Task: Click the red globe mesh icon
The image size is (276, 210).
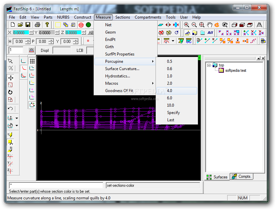Action: (81, 25)
